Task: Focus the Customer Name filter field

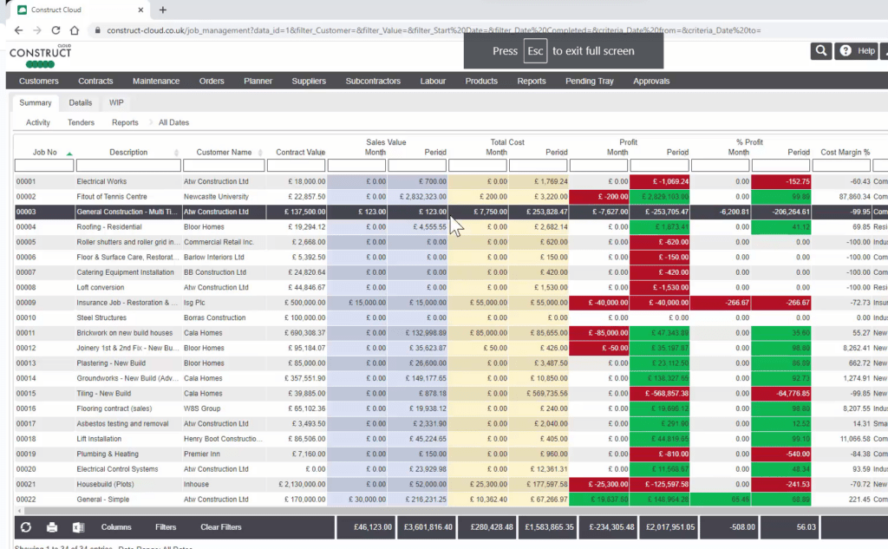Action: [x=224, y=166]
